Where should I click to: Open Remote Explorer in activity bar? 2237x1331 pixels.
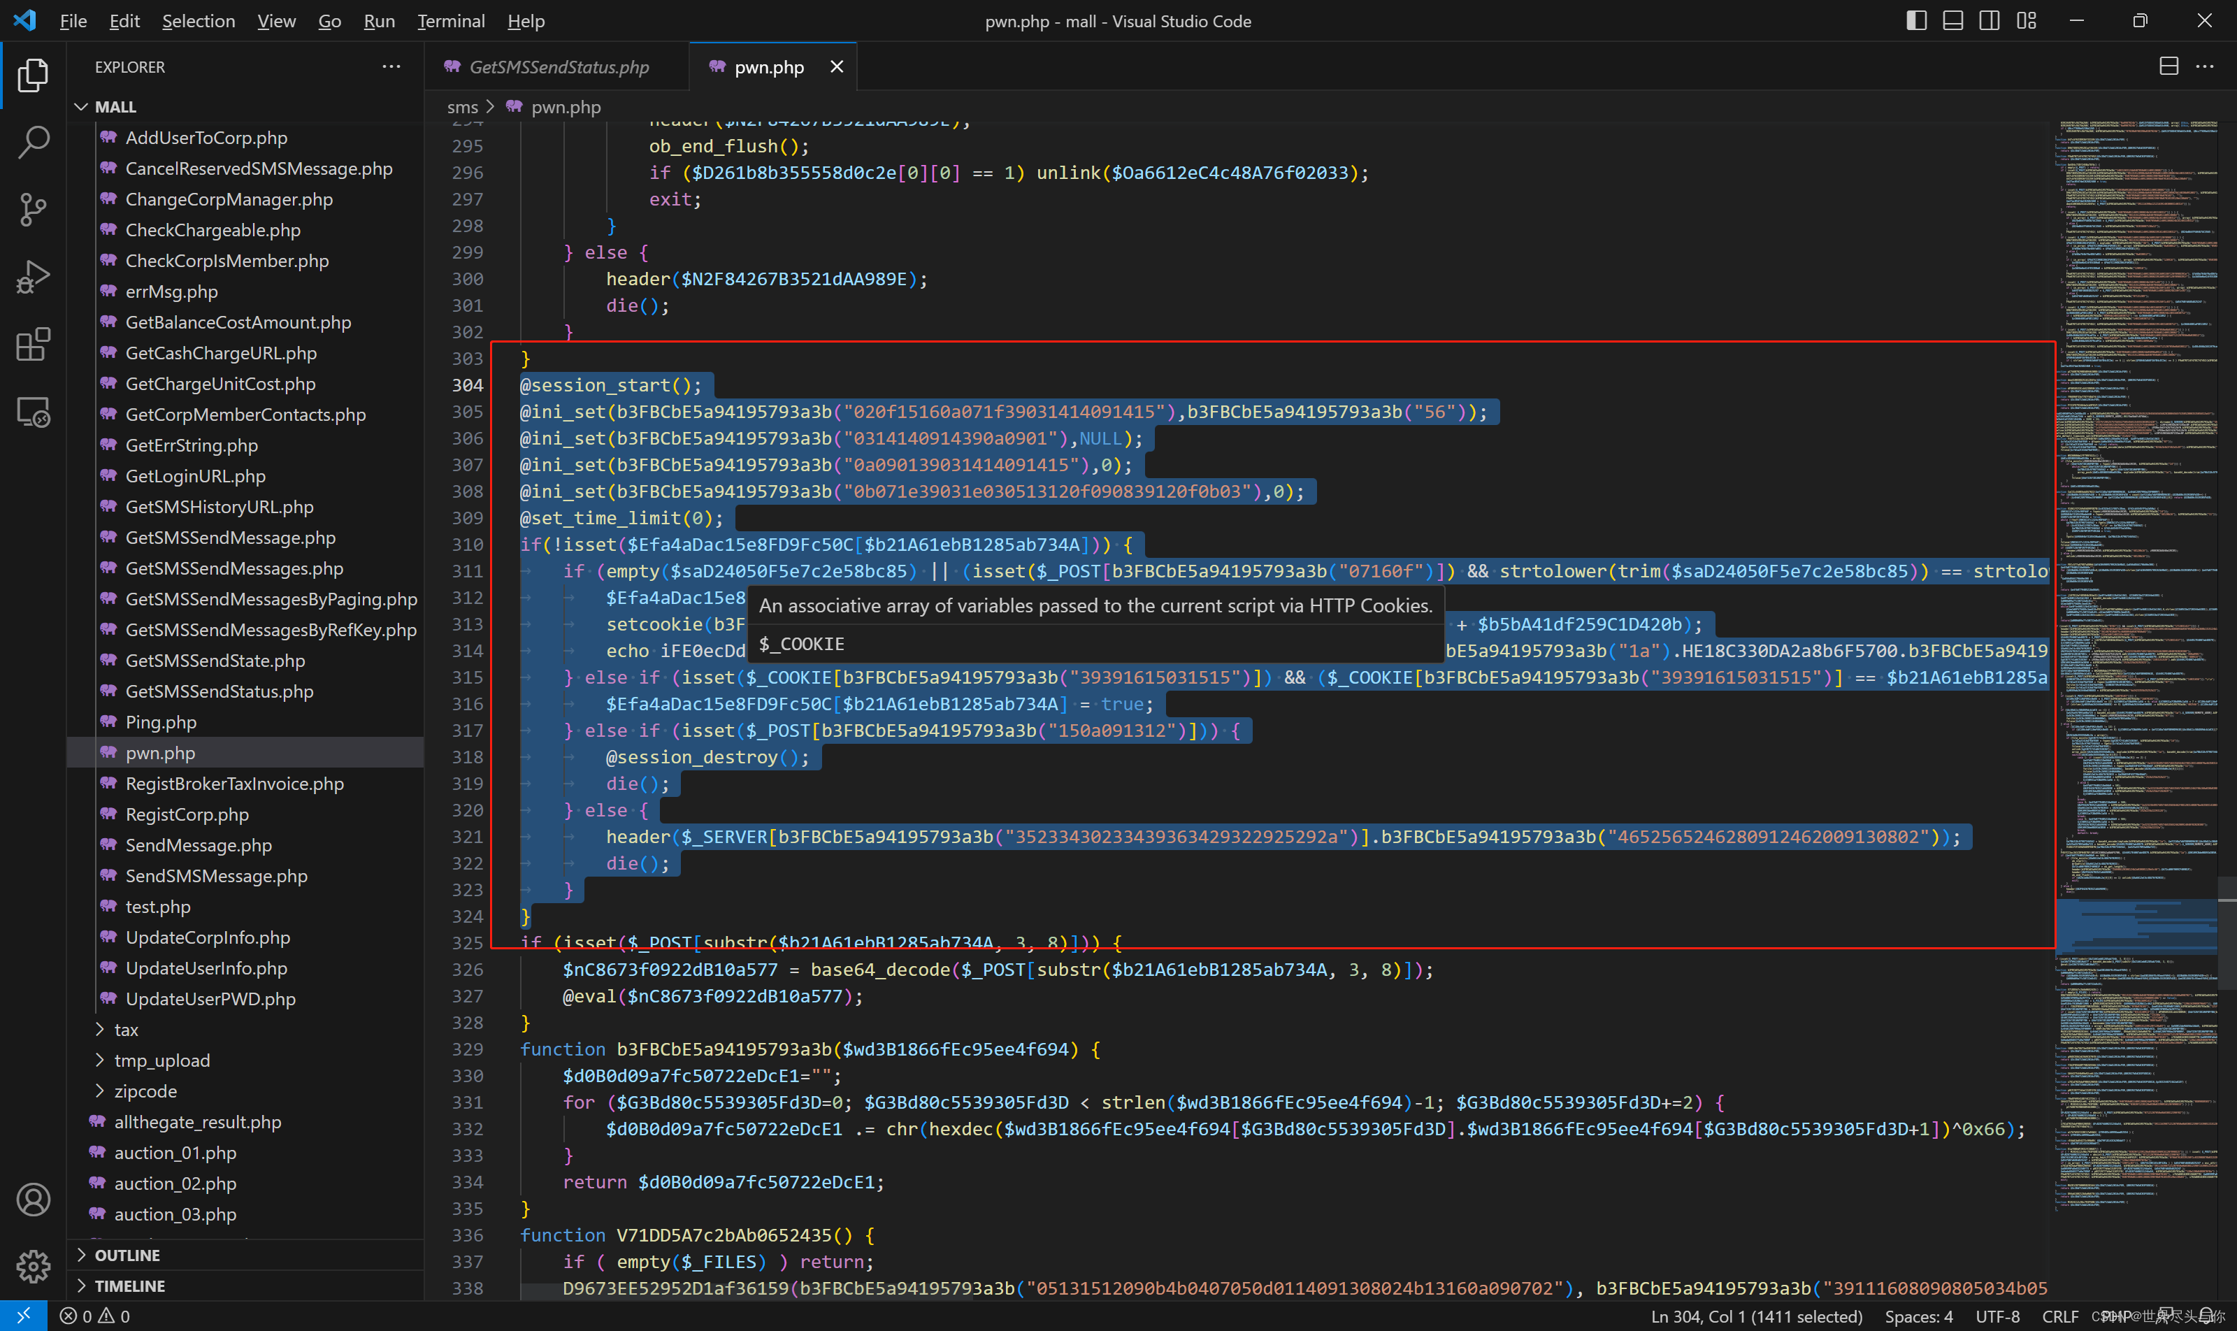pyautogui.click(x=33, y=412)
